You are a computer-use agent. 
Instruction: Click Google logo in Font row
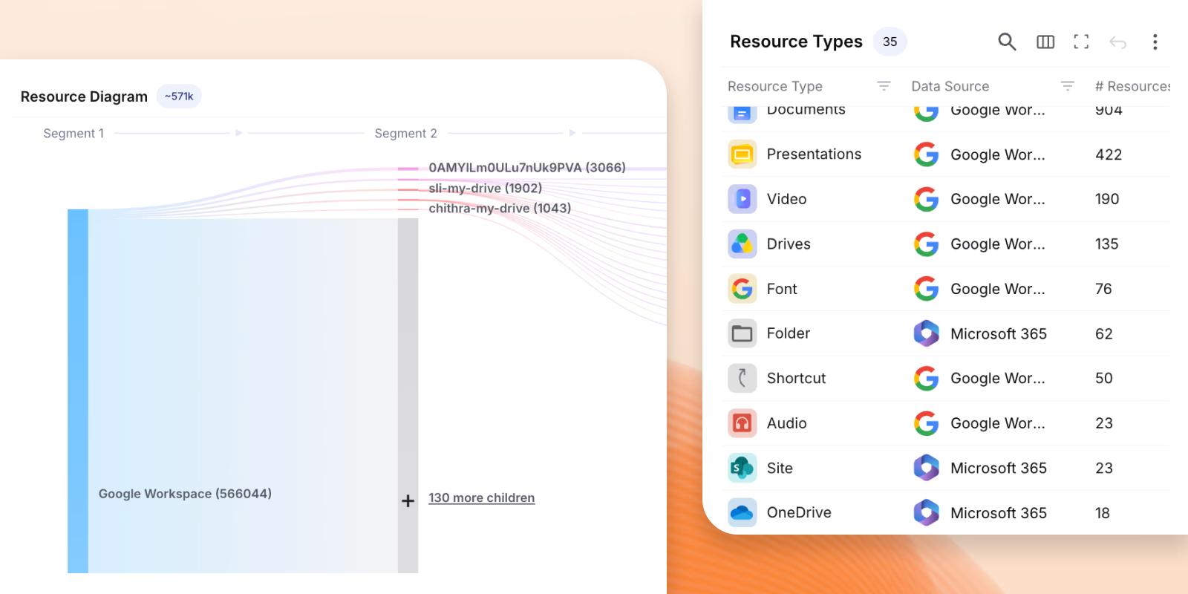(926, 289)
